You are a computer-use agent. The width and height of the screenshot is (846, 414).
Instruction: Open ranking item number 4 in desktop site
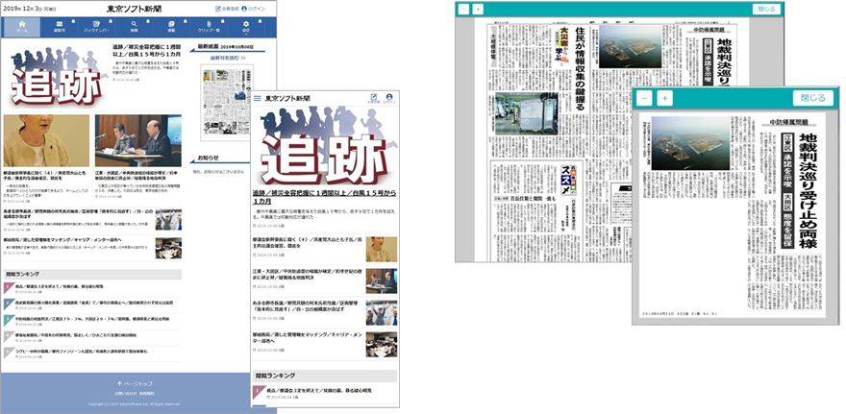[x=92, y=336]
